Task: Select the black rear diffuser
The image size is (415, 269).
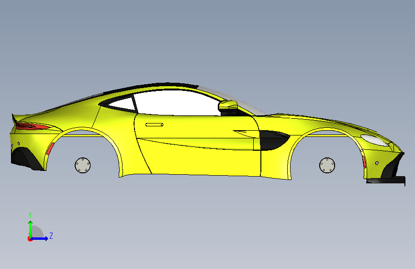Action: pyautogui.click(x=25, y=158)
